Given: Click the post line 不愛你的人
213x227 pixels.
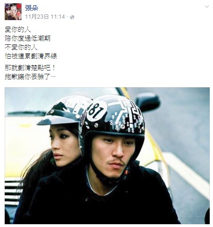Looking at the screenshot, I should coord(21,47).
